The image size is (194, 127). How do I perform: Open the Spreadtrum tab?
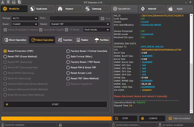124,9
